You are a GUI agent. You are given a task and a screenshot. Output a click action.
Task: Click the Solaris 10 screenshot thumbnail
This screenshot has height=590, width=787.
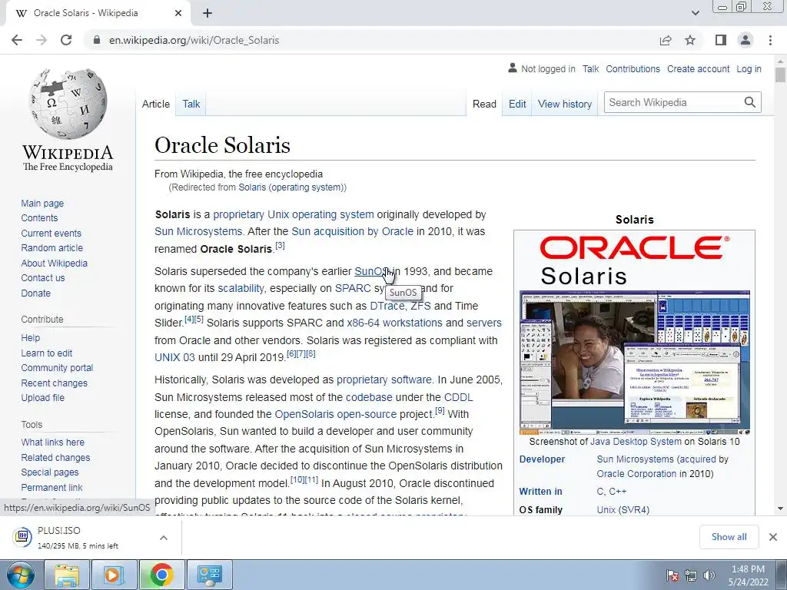point(634,363)
